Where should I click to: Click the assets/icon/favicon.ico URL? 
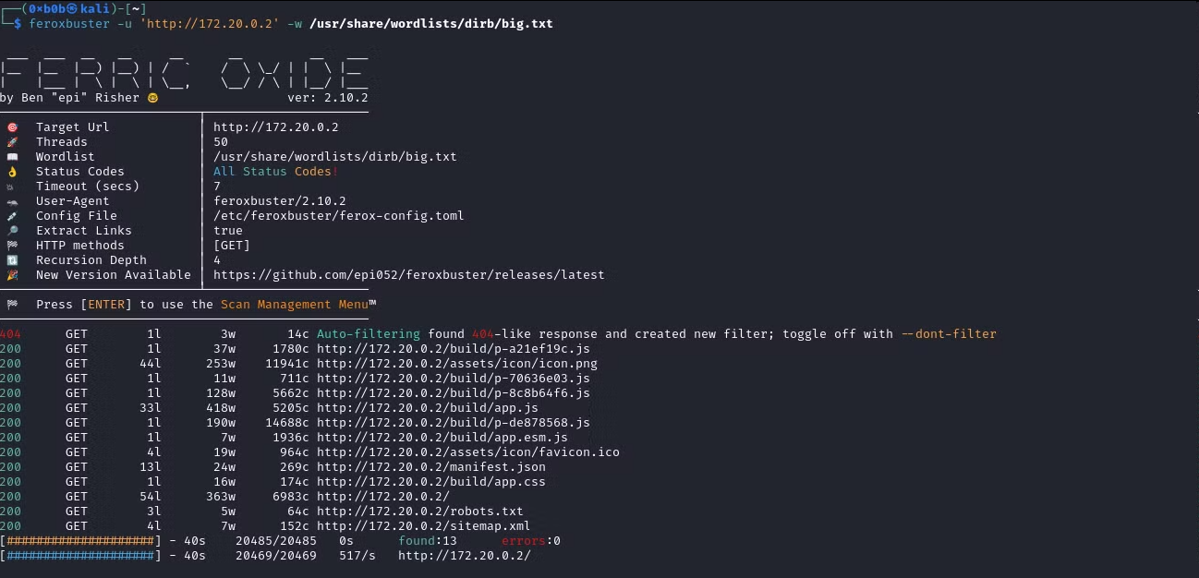pos(468,452)
